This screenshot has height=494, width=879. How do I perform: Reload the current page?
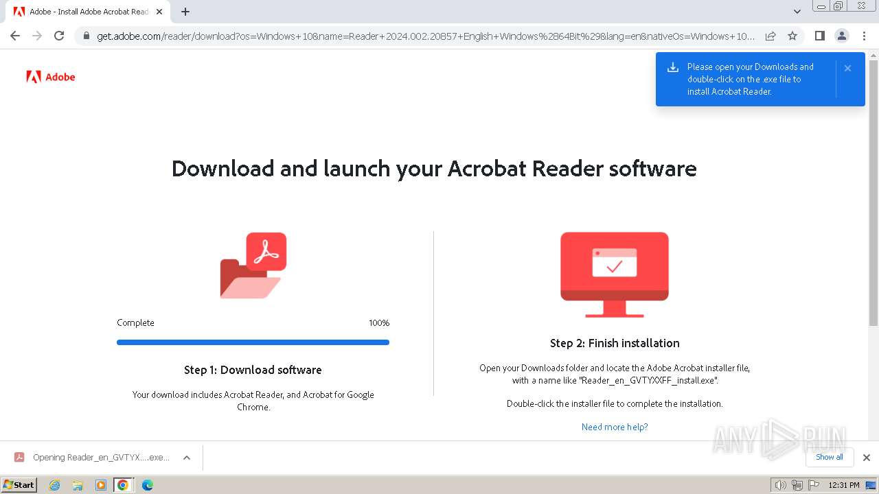tap(59, 36)
